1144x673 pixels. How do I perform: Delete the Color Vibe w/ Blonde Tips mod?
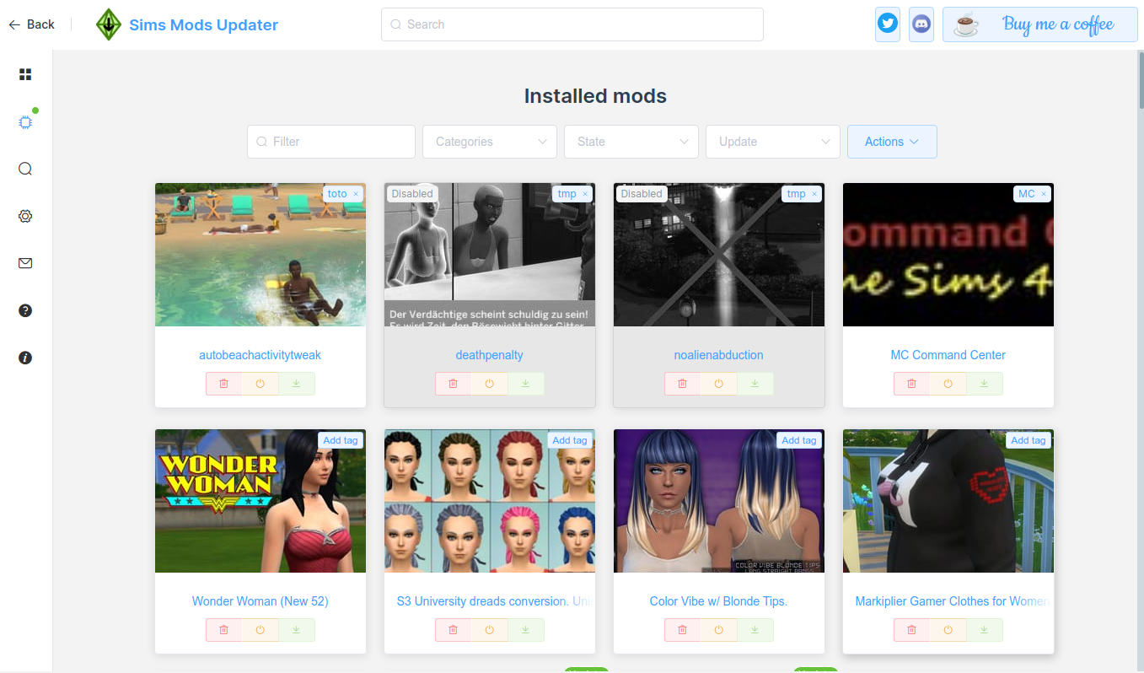tap(682, 630)
